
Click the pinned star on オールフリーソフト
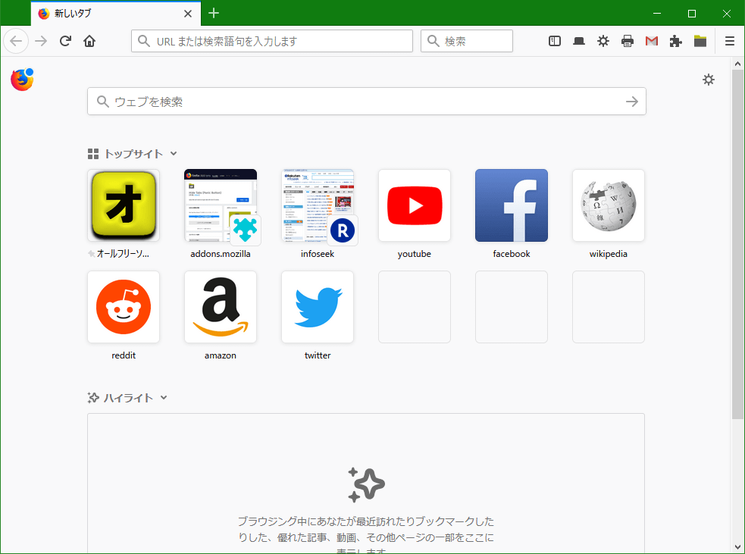tap(91, 254)
